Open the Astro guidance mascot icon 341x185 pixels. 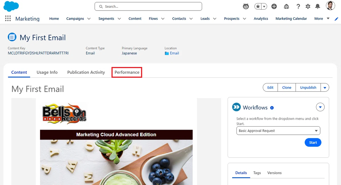246,6
